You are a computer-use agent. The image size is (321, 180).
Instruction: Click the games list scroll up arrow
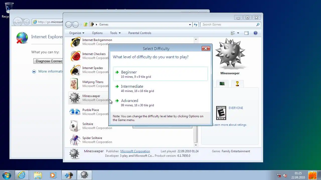(196, 39)
